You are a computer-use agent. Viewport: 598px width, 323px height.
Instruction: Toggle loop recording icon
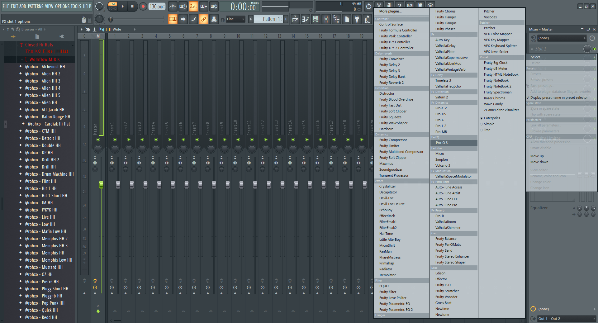214,6
